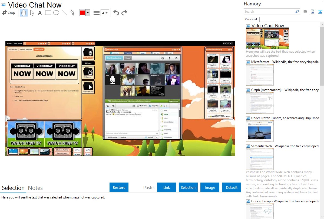The image size is (324, 219).
Task: Click the red color swatch
Action: click(x=82, y=13)
